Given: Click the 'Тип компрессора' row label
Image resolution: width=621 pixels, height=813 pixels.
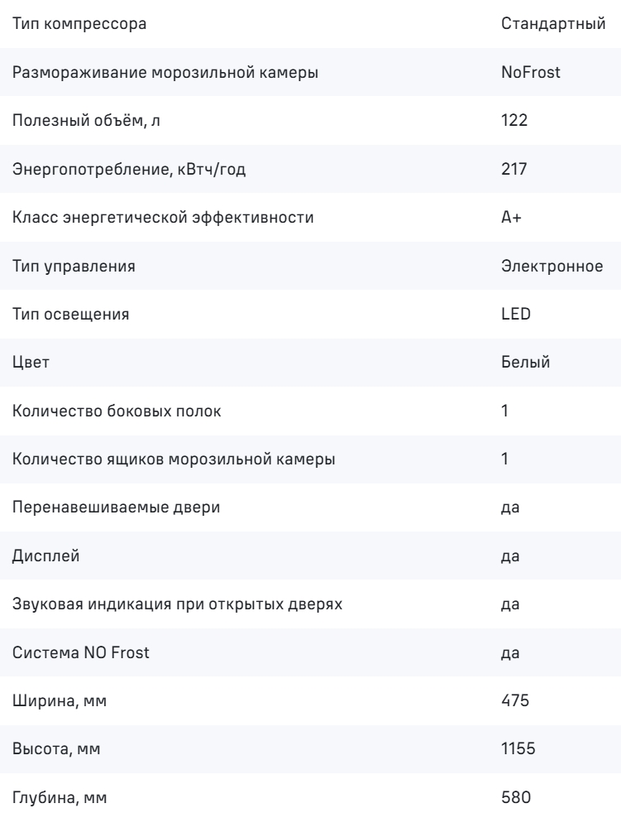Looking at the screenshot, I should (x=79, y=23).
